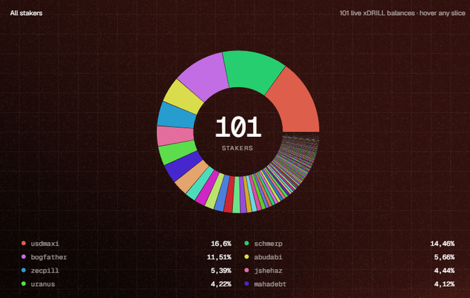Select the usdmaxi legend name
The width and height of the screenshot is (470, 298).
click(45, 243)
